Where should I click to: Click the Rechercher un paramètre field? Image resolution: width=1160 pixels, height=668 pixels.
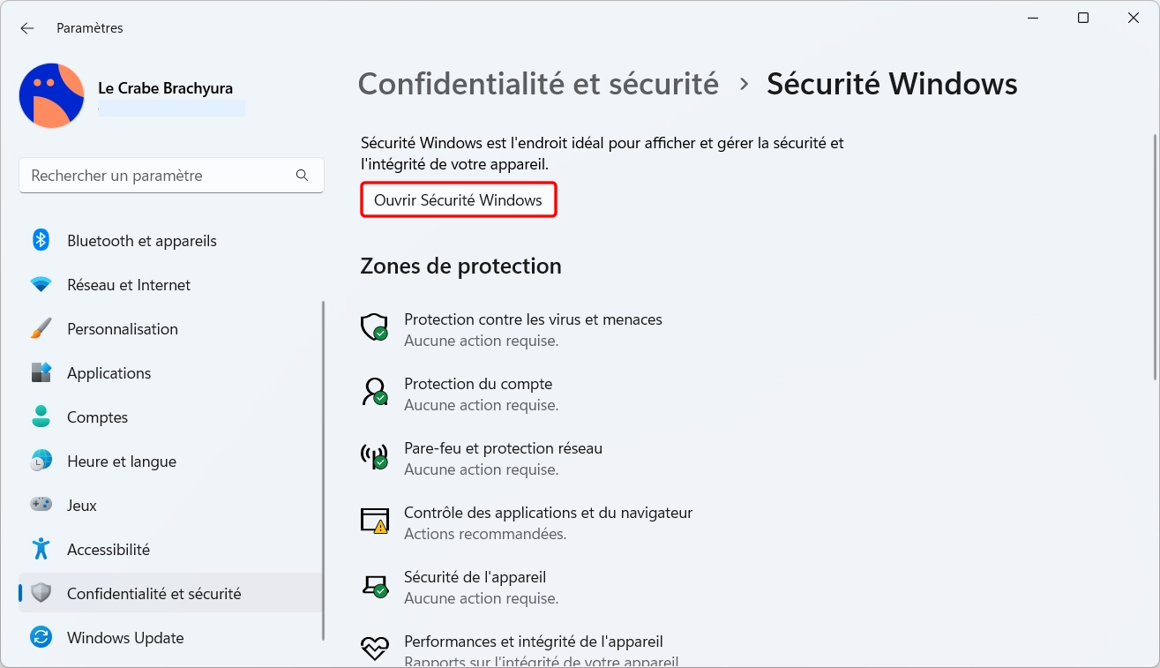pos(171,176)
